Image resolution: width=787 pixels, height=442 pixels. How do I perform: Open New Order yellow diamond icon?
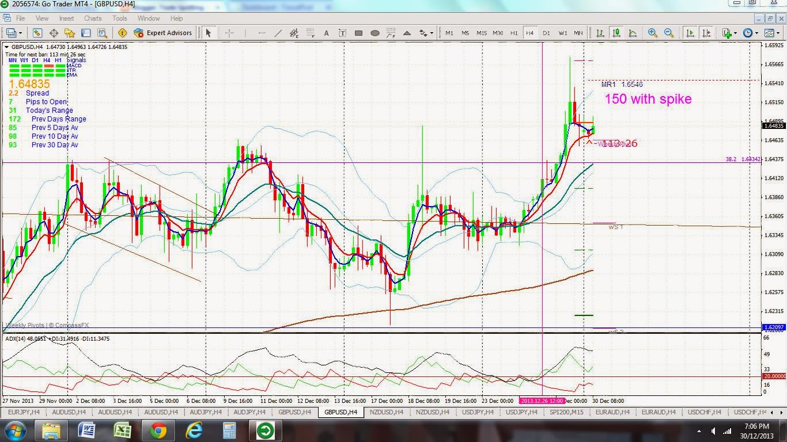pos(122,33)
